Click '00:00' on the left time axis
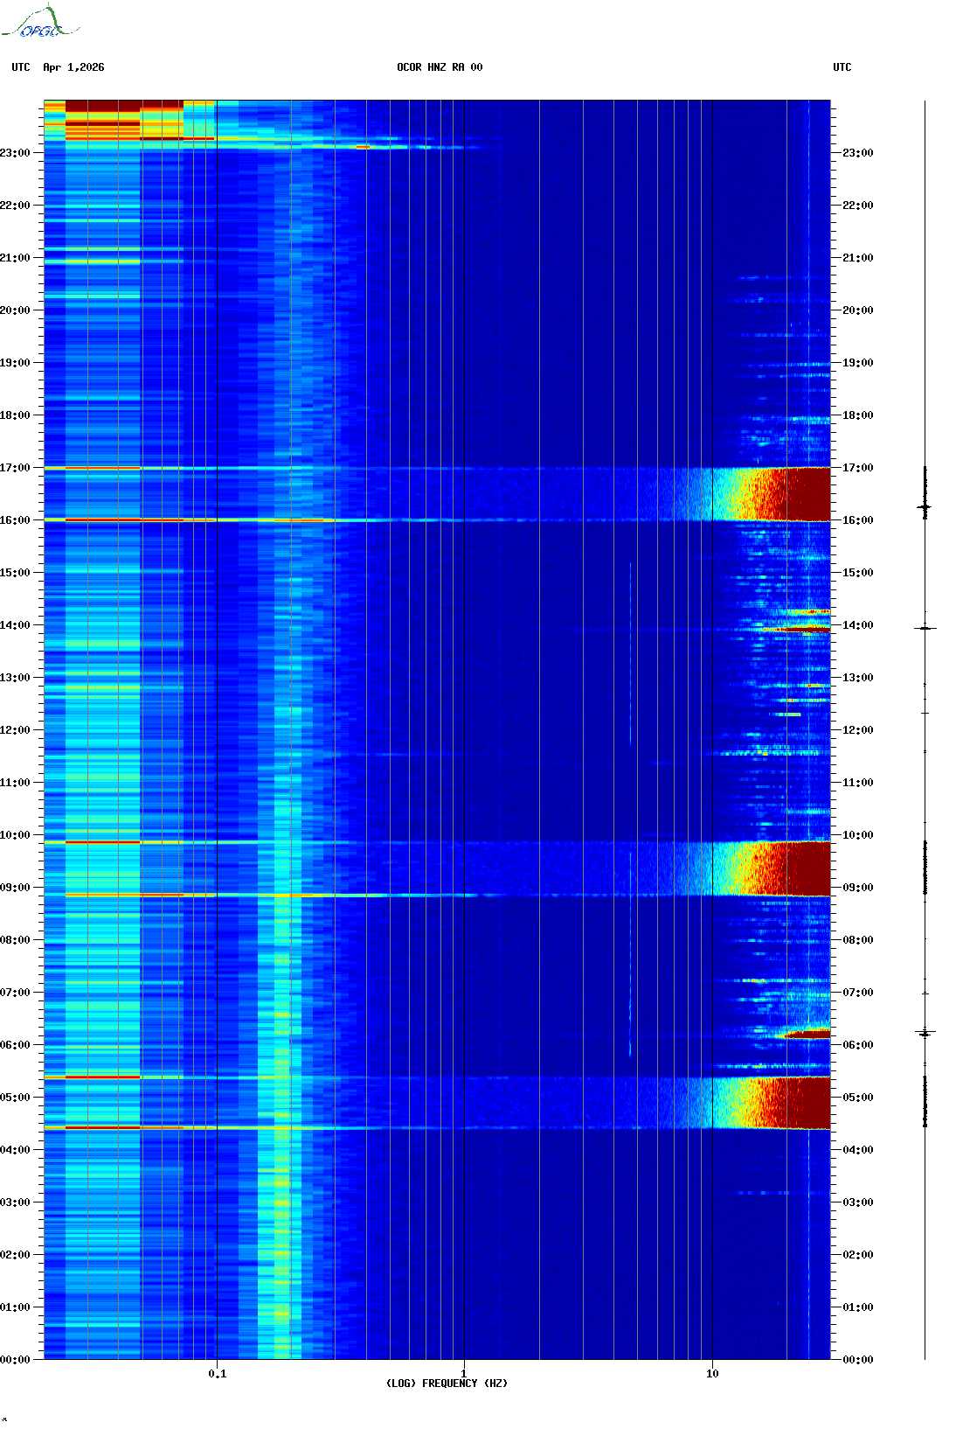The width and height of the screenshot is (963, 1429). pos(15,1360)
